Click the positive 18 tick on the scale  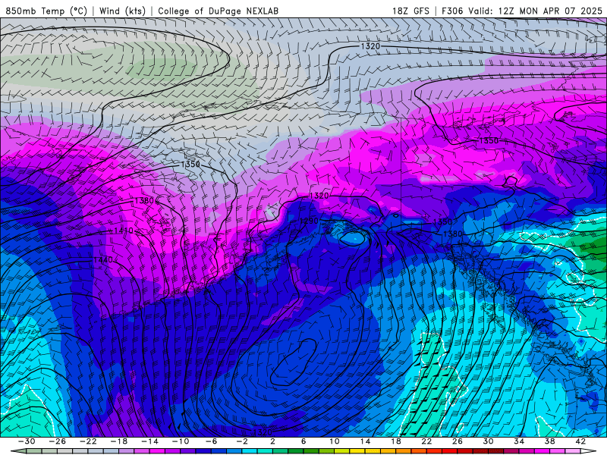[x=395, y=441]
